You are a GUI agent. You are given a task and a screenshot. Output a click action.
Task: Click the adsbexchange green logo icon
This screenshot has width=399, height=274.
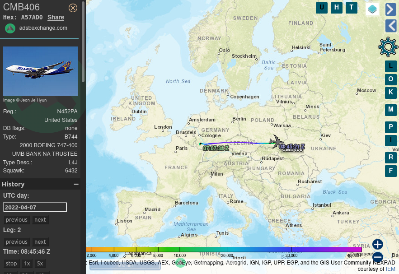[10, 28]
